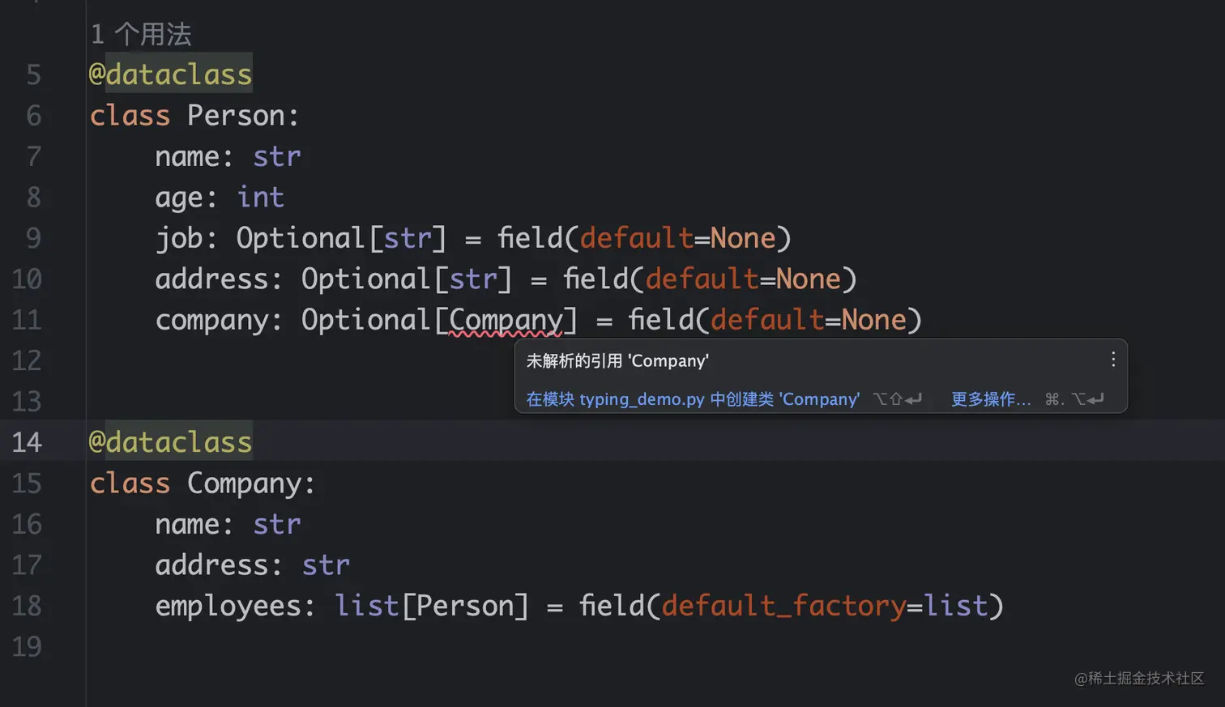Place cursor on the Company class name on line 15

(244, 483)
